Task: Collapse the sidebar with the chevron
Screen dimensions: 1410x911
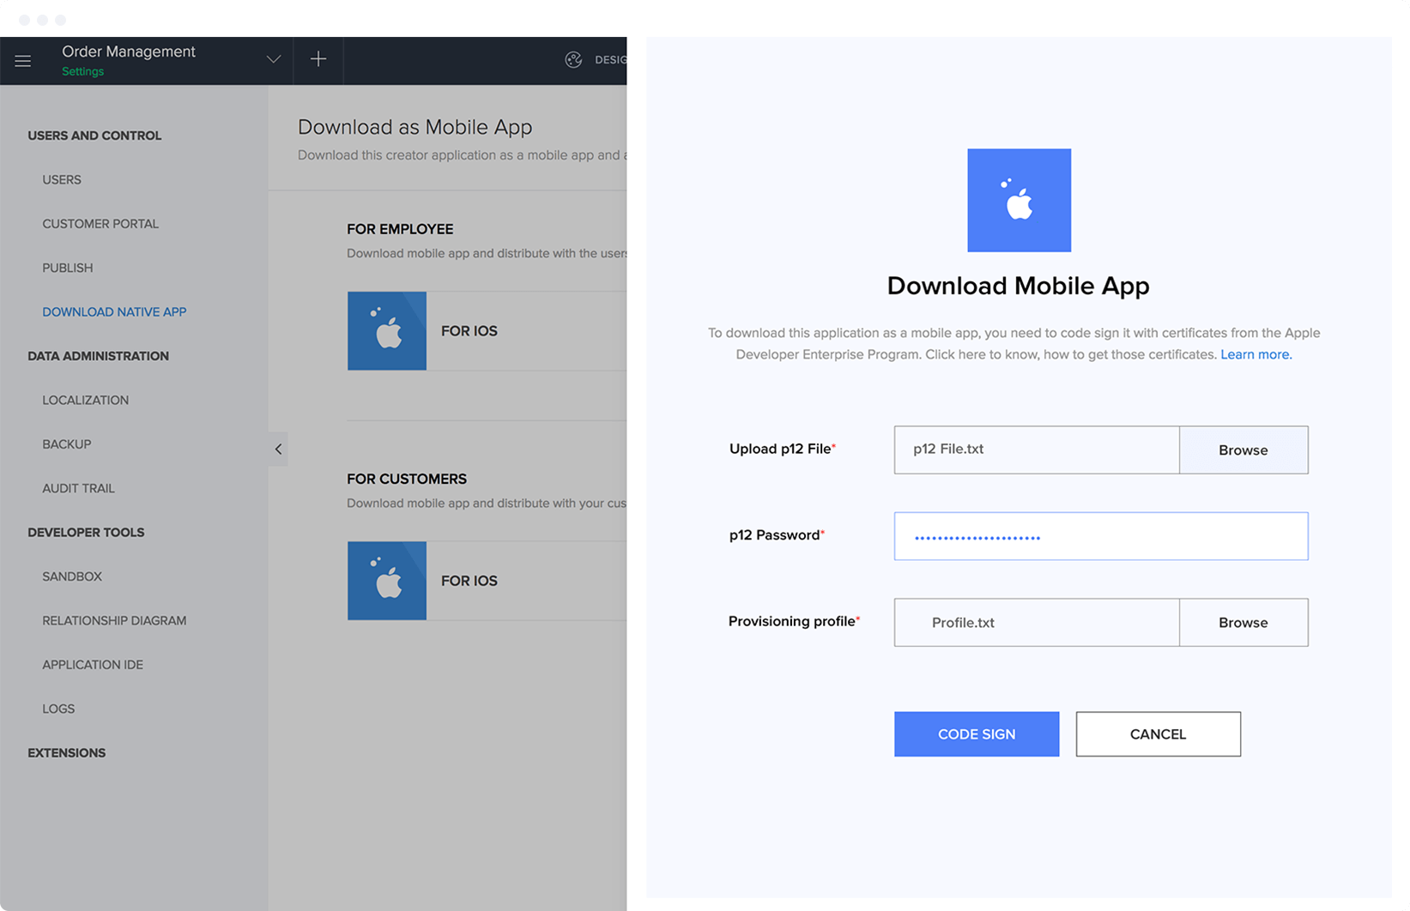Action: (x=278, y=449)
